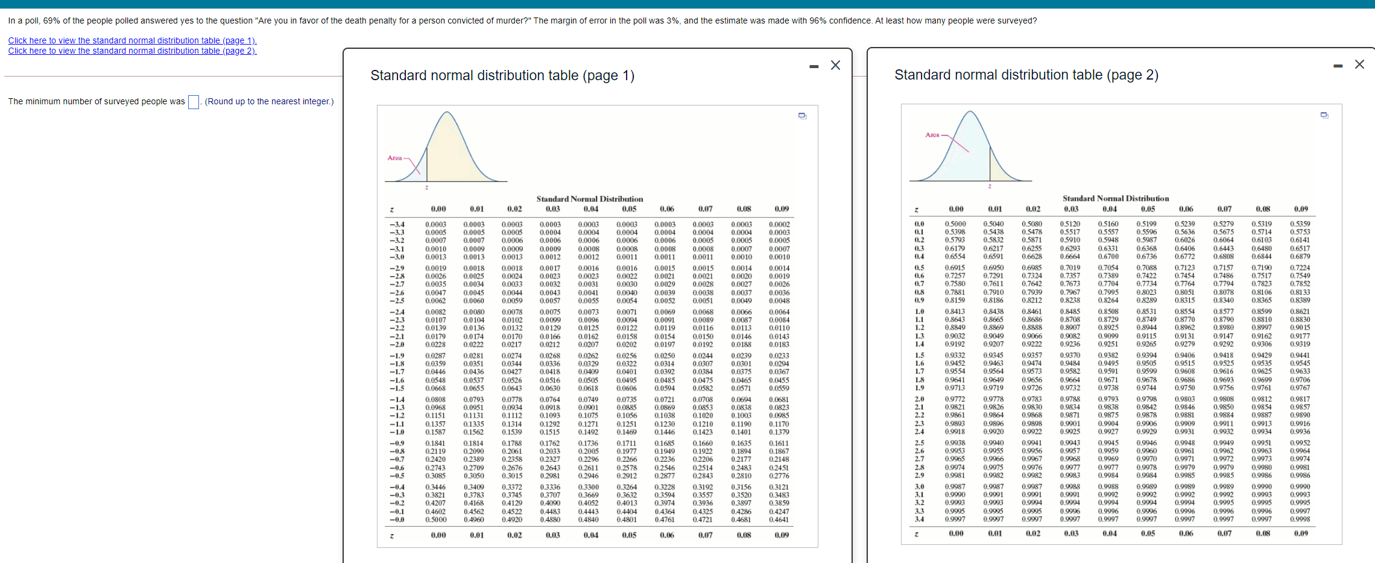Screen dimensions: 1375x563
Task: Click the z column header on page 1
Action: click(391, 209)
